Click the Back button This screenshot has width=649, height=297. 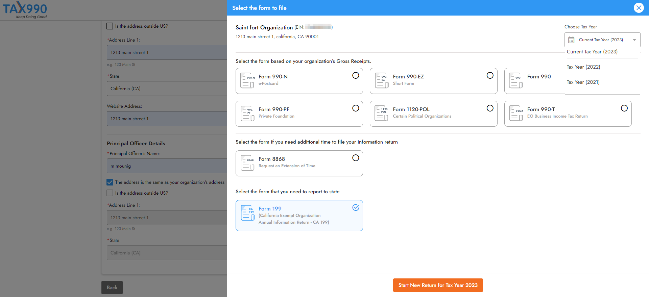pyautogui.click(x=112, y=288)
